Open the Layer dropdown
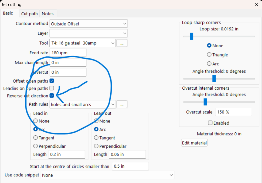262x183 pixels. point(89,33)
